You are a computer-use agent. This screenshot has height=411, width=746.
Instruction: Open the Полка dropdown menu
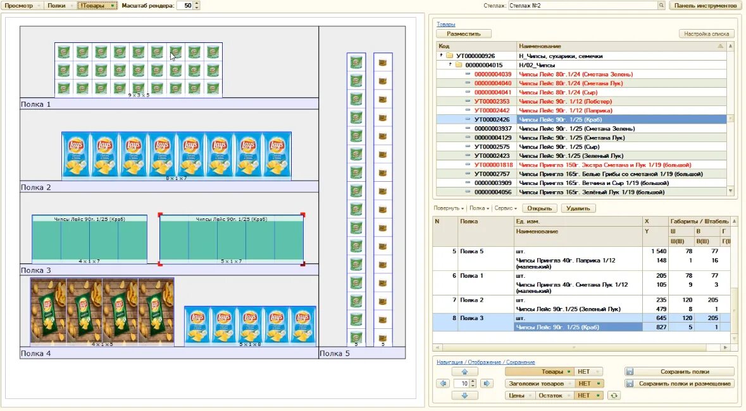click(x=479, y=208)
